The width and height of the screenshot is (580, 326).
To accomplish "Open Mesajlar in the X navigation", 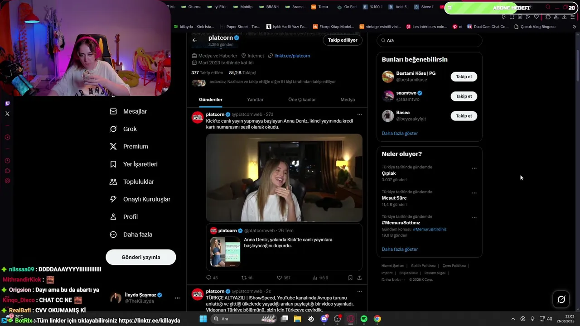I will (129, 111).
